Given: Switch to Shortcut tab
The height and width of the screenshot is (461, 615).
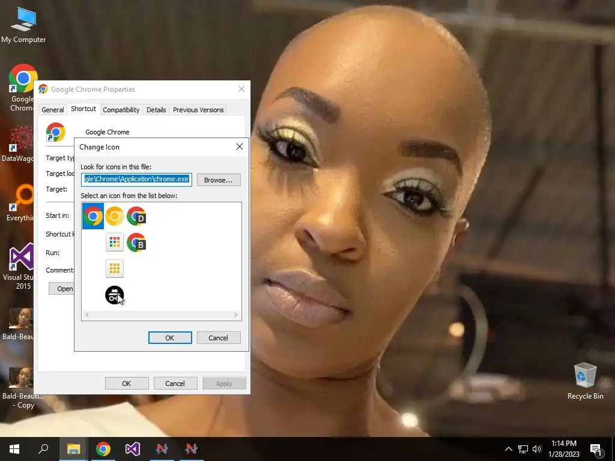Looking at the screenshot, I should point(83,109).
